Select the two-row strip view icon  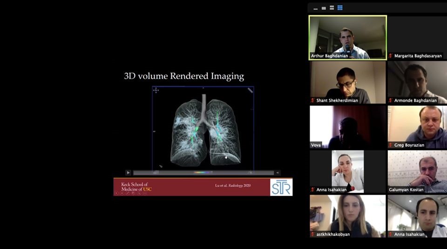point(332,8)
